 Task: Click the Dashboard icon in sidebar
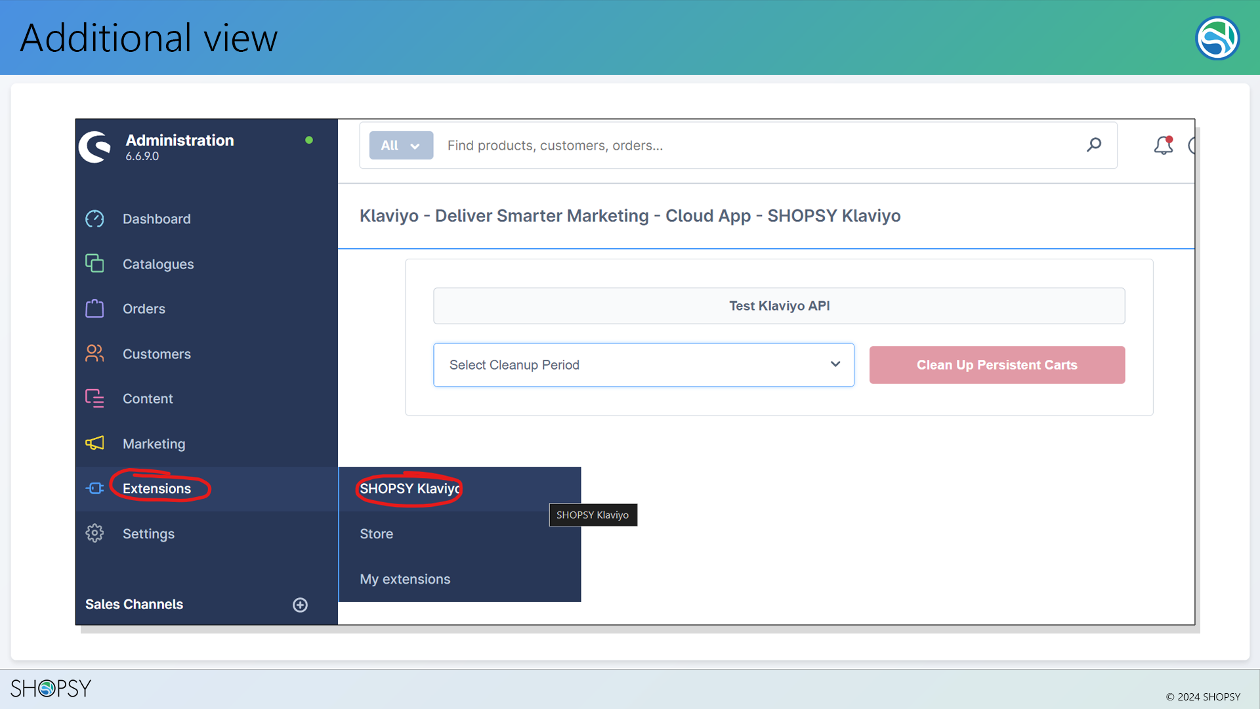(95, 218)
